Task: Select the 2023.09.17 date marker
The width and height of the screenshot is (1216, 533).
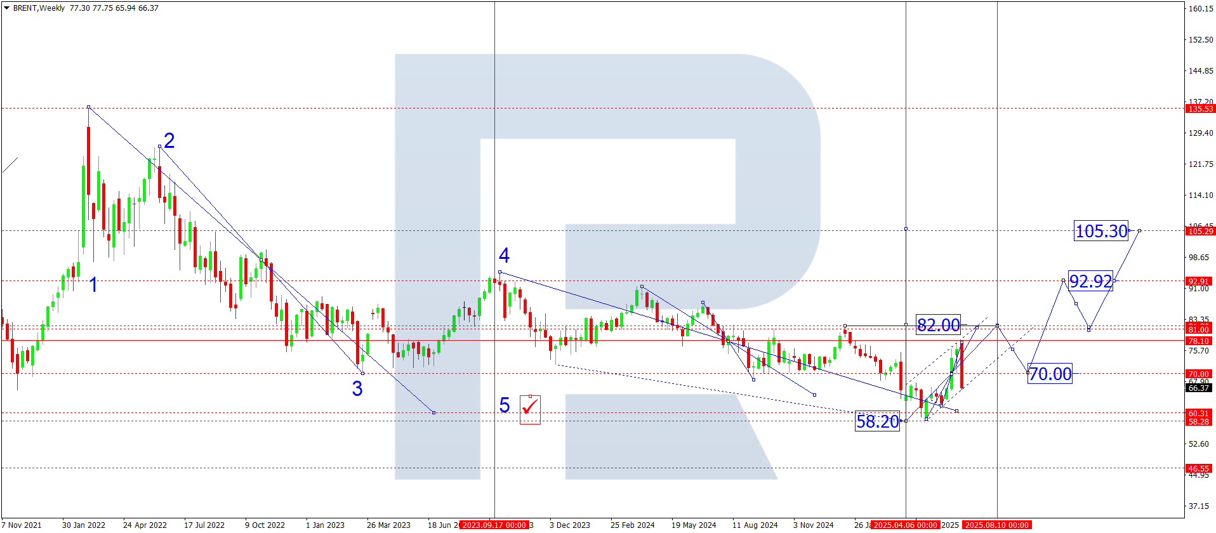Action: [494, 525]
